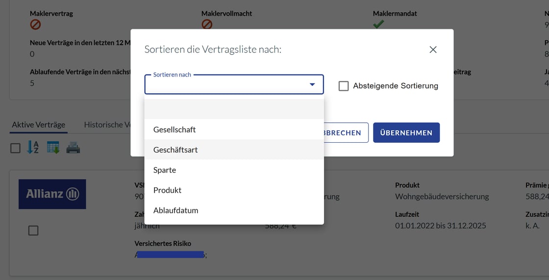This screenshot has width=549, height=280.
Task: Select the blank option at top of list
Action: 234,109
